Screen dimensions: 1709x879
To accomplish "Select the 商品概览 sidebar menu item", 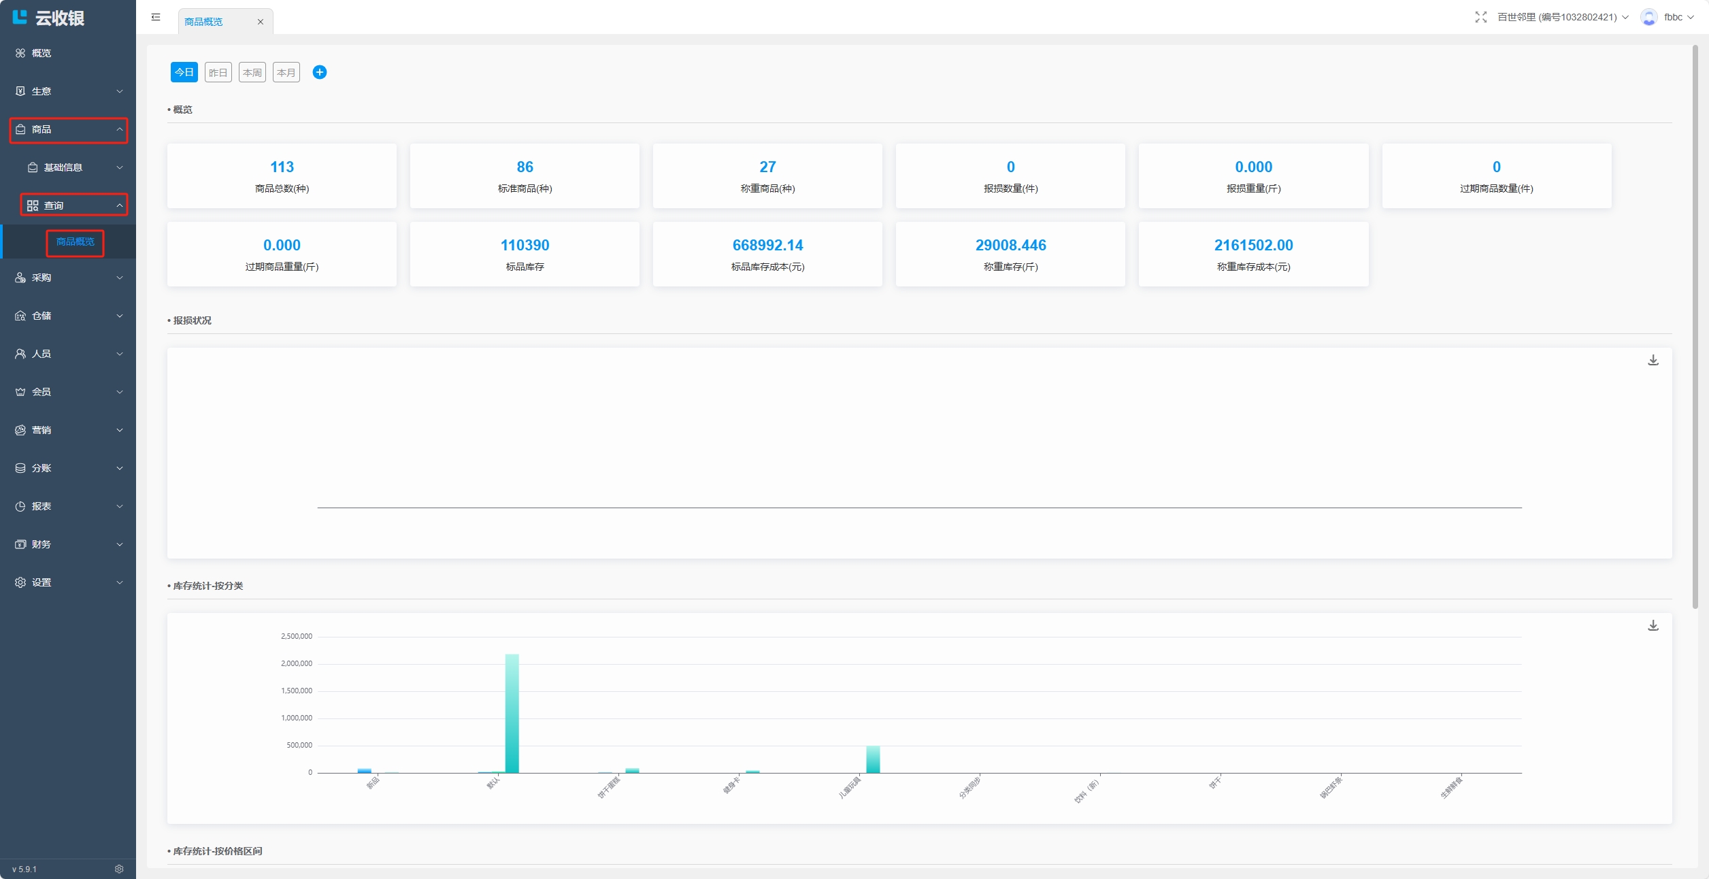I will (75, 242).
